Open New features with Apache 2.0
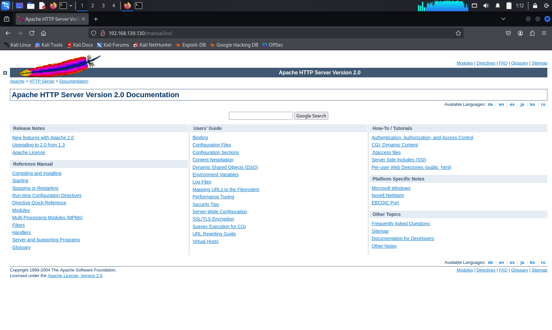 pos(43,138)
